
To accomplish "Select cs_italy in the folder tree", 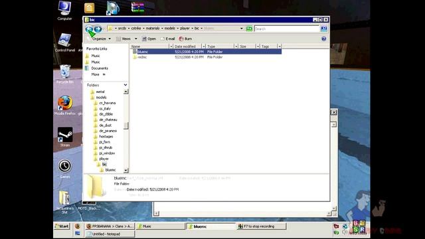I will 105,109.
